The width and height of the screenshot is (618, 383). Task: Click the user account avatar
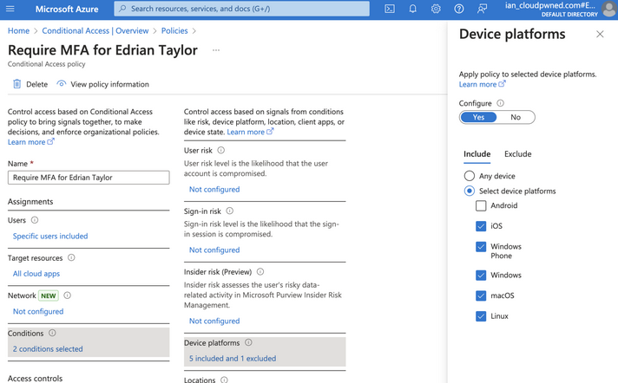[x=609, y=9]
